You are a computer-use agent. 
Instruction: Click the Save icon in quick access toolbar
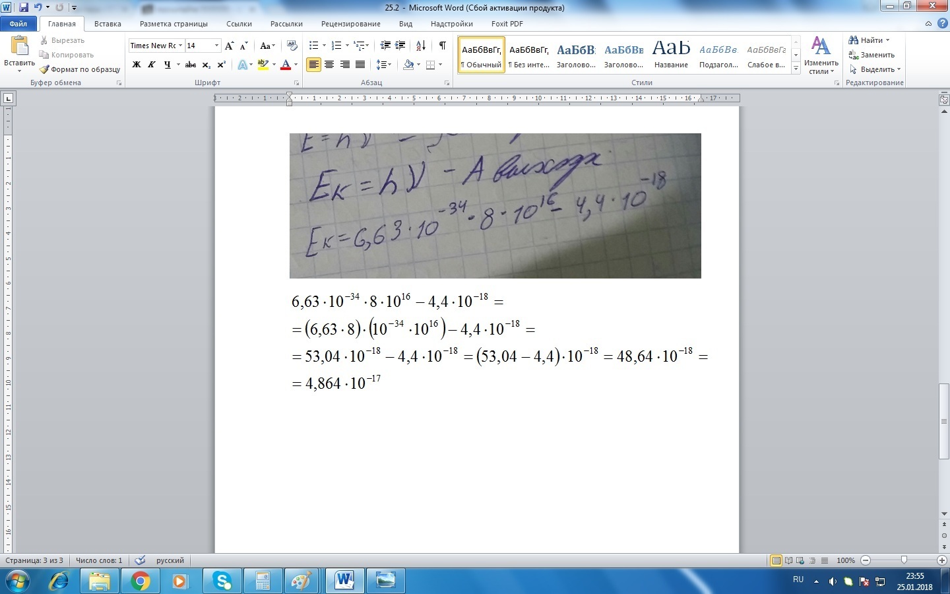tap(24, 7)
